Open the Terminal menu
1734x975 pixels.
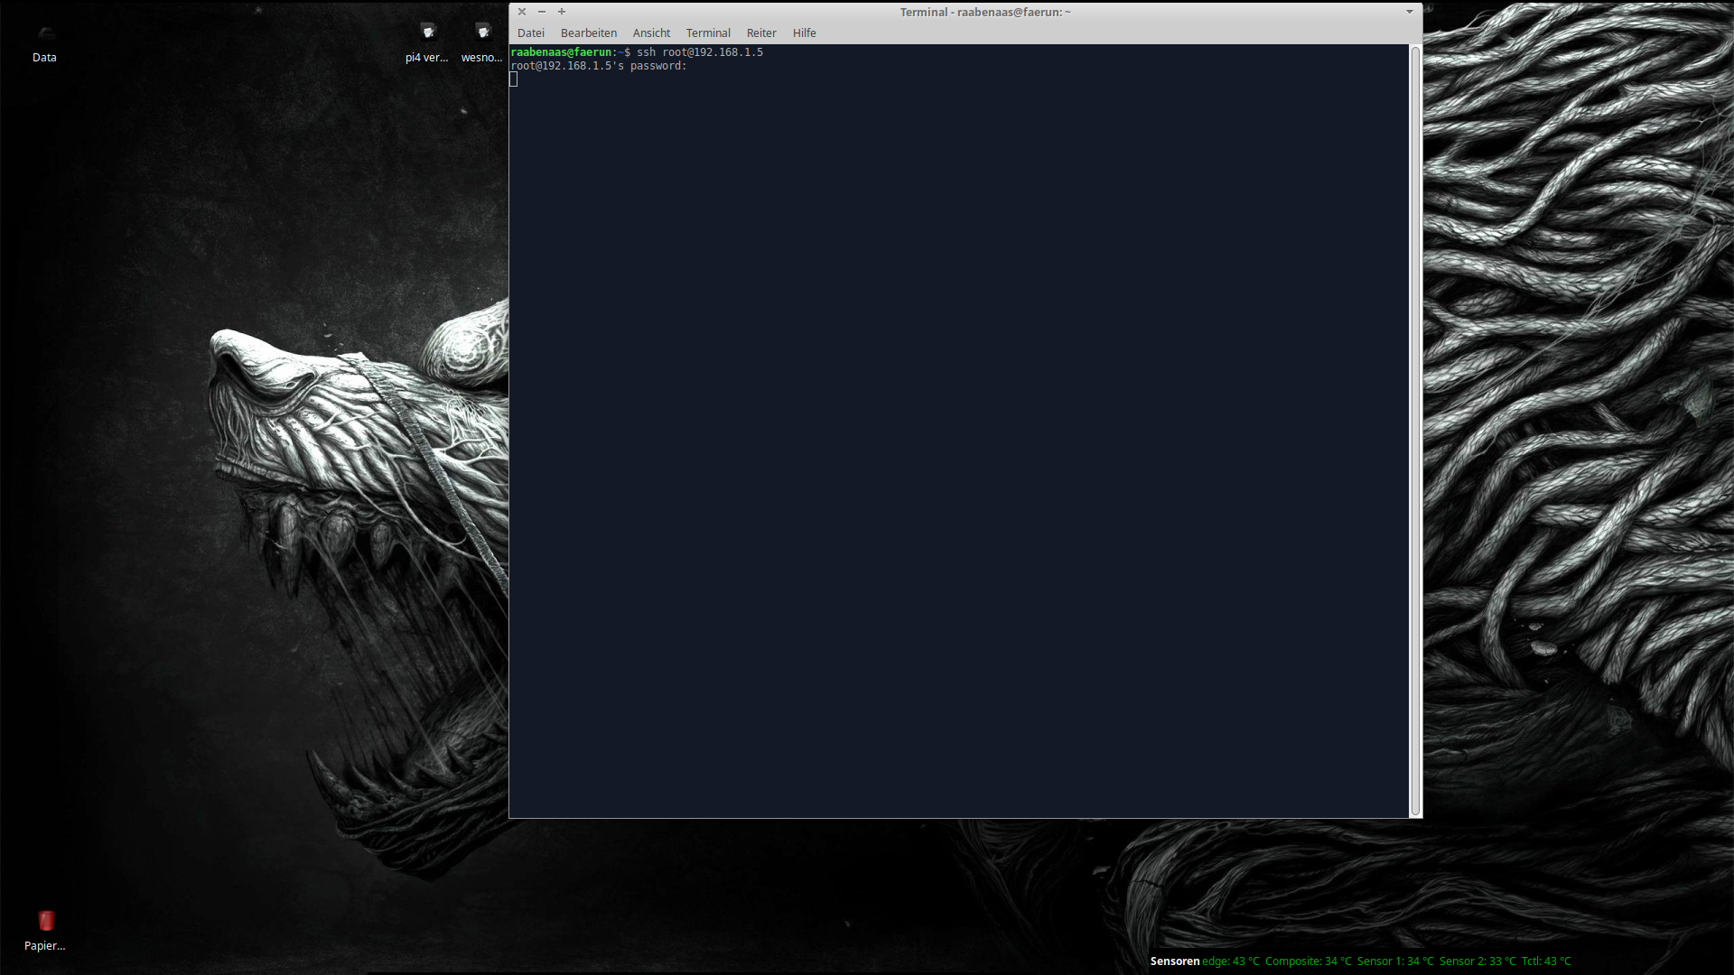click(708, 32)
